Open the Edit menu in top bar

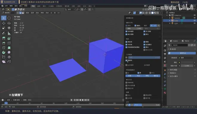pos(11,6)
